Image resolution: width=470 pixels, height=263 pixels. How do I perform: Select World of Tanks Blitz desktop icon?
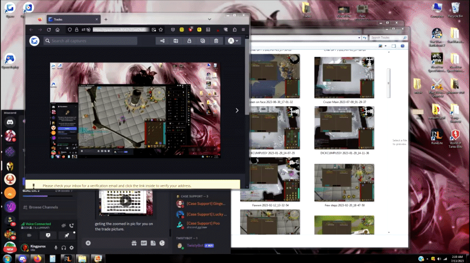click(x=455, y=139)
